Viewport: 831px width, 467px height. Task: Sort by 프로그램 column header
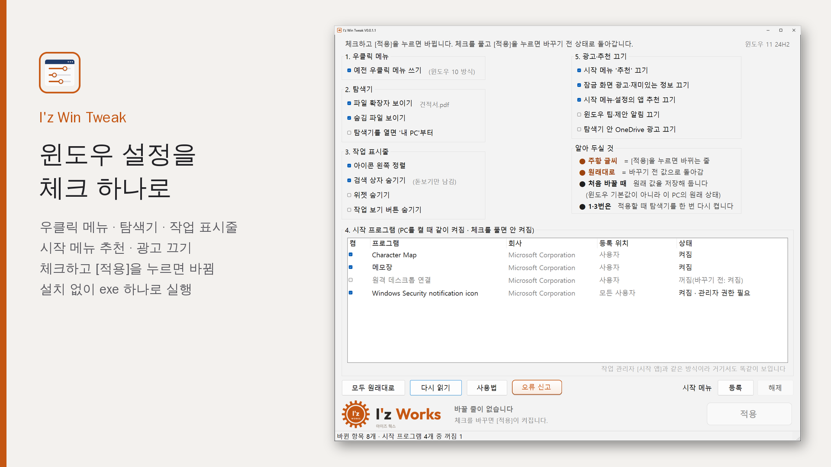pos(438,243)
